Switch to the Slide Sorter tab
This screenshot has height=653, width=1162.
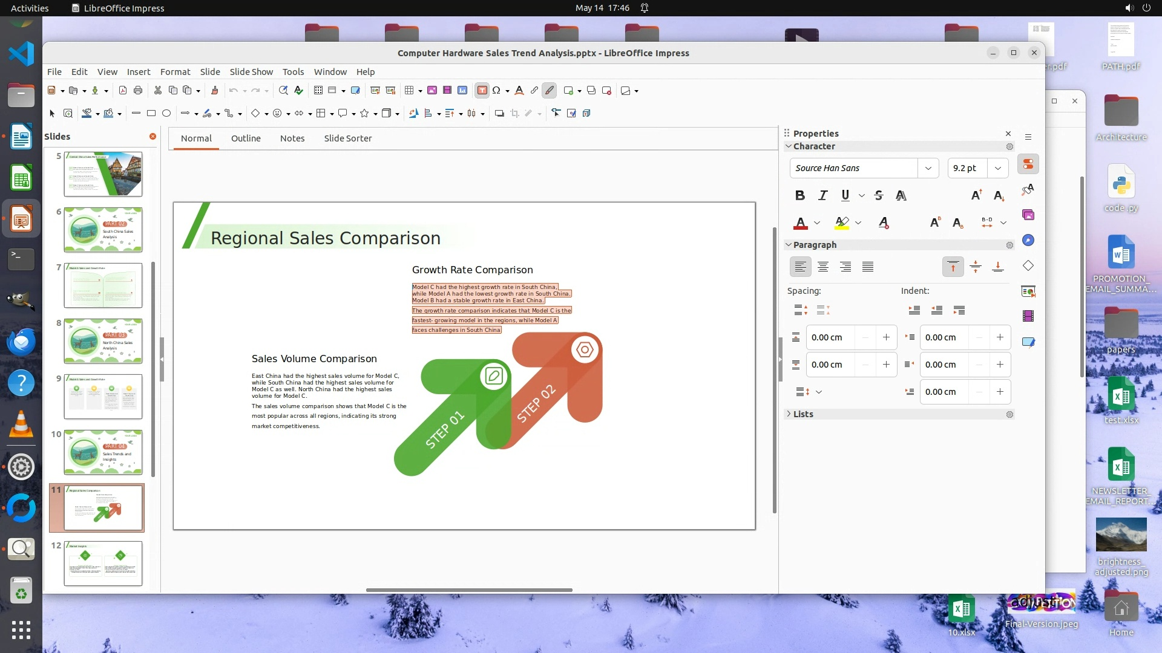pyautogui.click(x=347, y=138)
